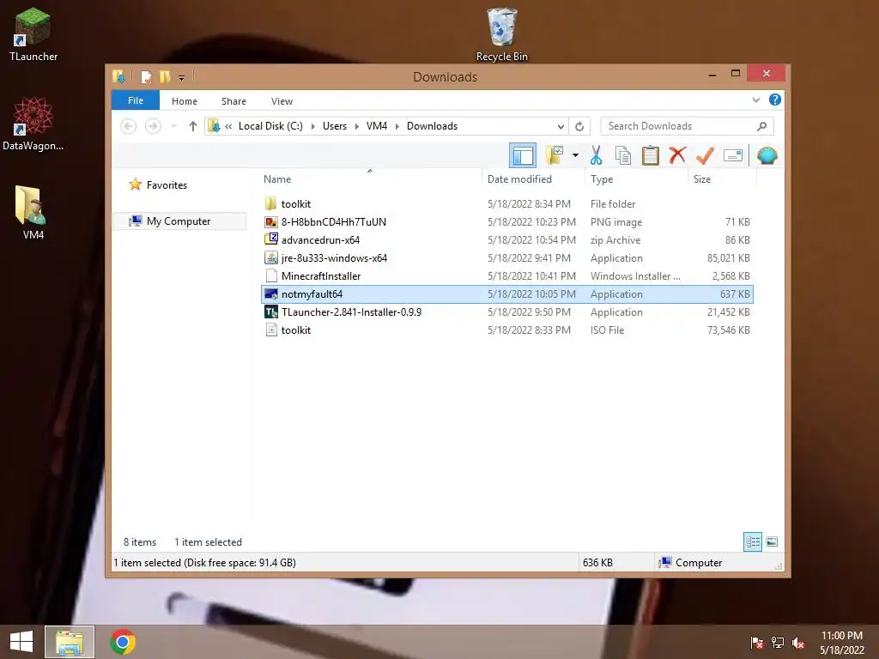
Task: Select the 8-H8bbnCD4Hh7TuUN PNG file
Action: 507,222
